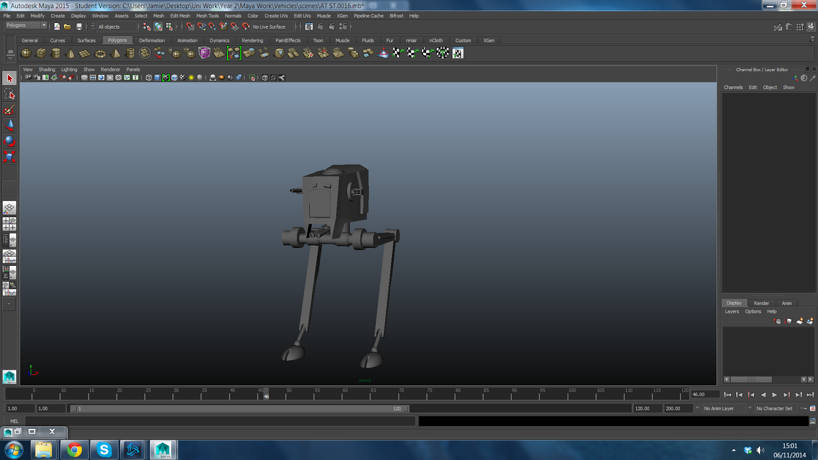Open the All objects selection mask dropdown
This screenshot has width=818, height=460.
coord(117,27)
